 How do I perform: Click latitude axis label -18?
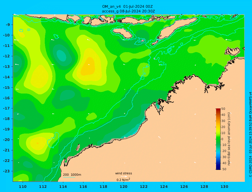(7, 119)
